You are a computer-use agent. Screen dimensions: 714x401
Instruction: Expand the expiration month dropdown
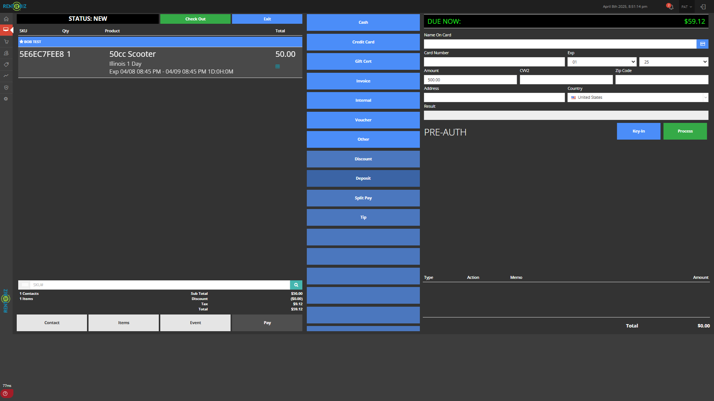602,62
